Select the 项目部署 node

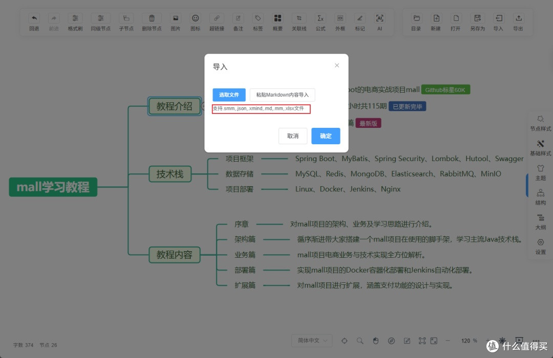[x=240, y=189]
